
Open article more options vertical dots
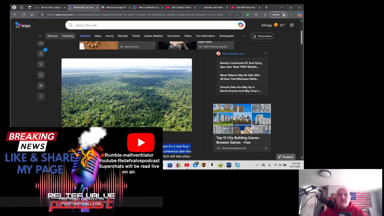[41, 96]
